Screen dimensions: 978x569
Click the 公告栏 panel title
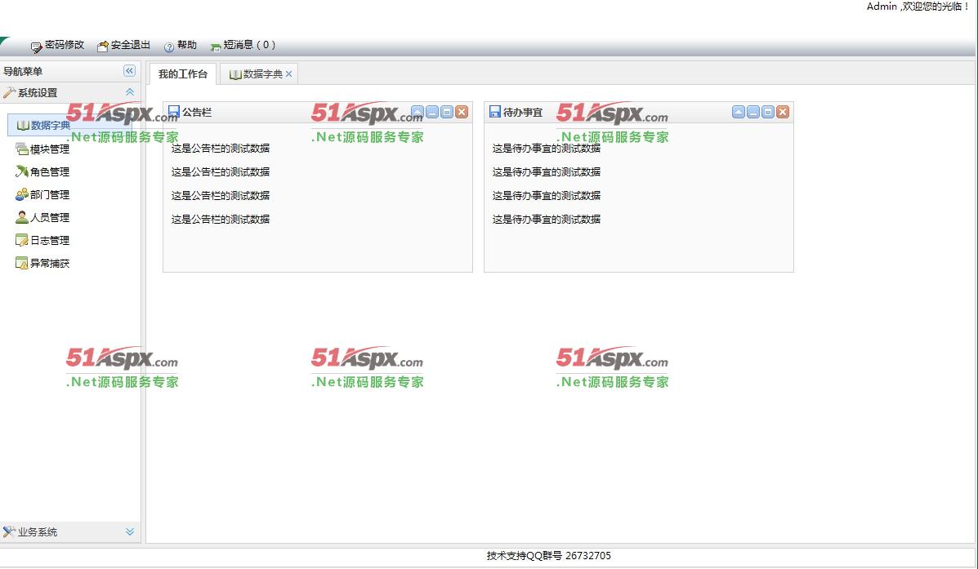click(x=197, y=112)
